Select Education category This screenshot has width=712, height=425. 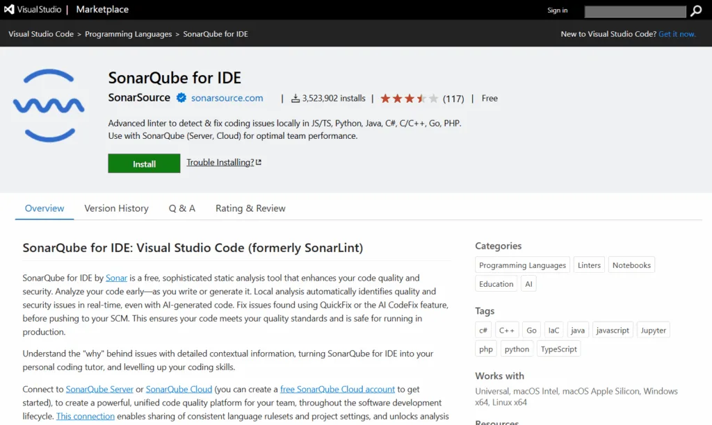pyautogui.click(x=496, y=283)
